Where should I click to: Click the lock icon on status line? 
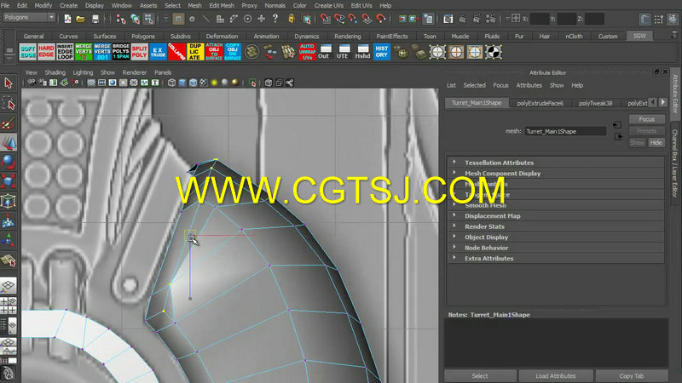coord(291,19)
